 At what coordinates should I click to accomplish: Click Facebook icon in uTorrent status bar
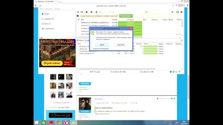coord(171,72)
